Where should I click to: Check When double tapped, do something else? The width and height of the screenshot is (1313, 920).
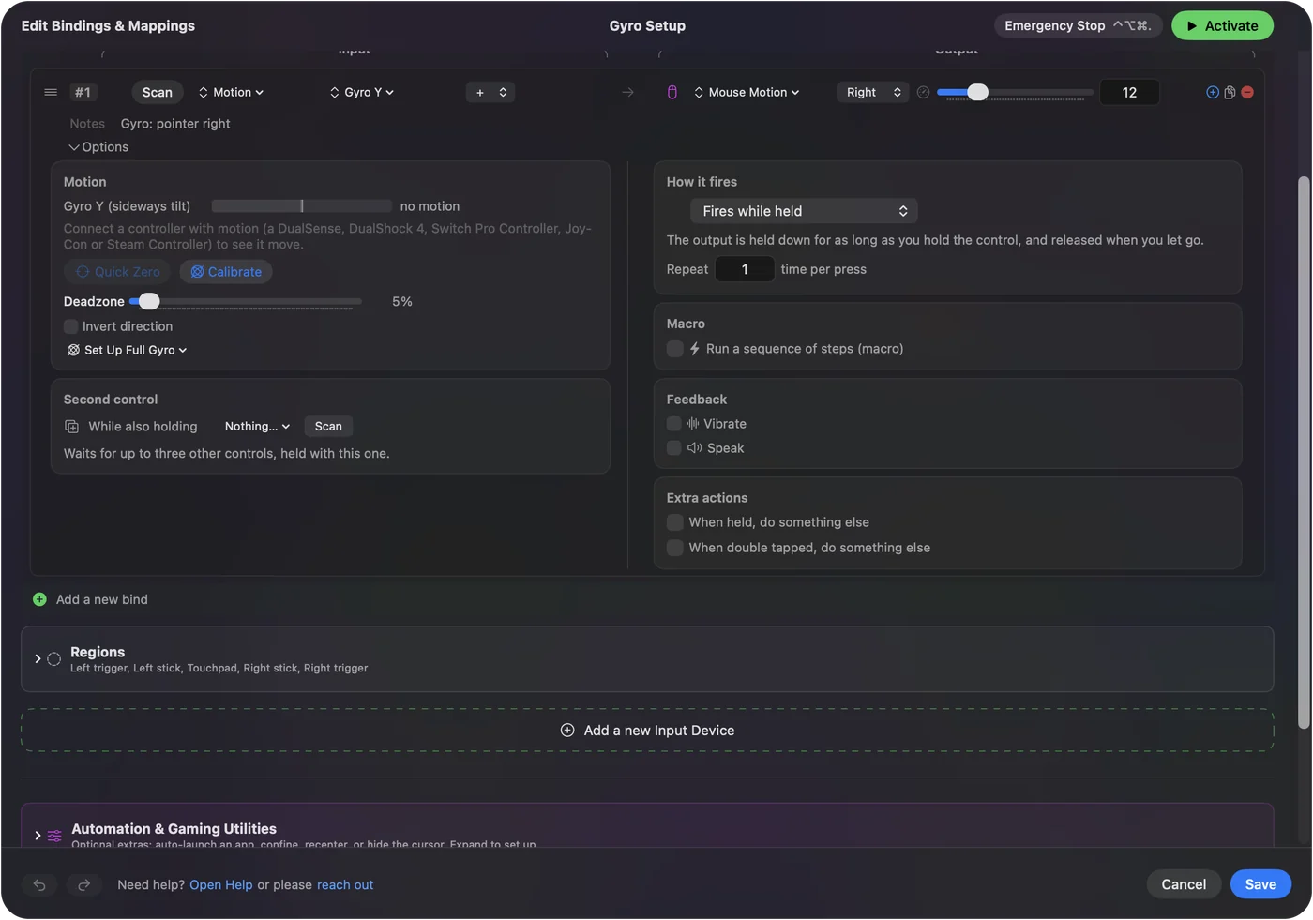[674, 548]
